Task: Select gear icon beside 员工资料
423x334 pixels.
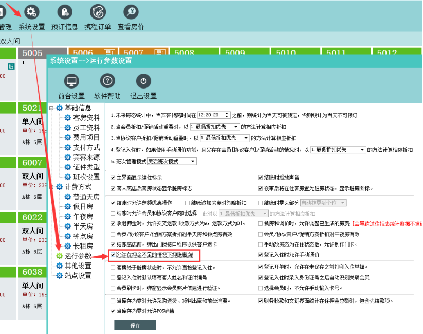Action: coord(68,128)
